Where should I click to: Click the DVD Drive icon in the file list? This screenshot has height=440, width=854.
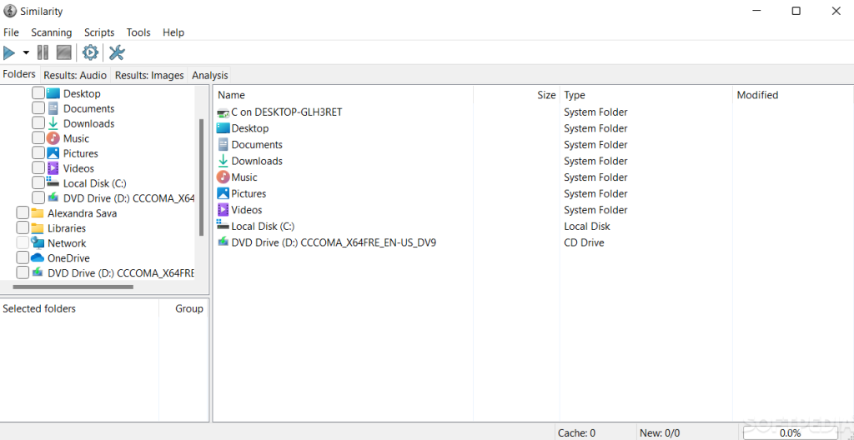(223, 242)
